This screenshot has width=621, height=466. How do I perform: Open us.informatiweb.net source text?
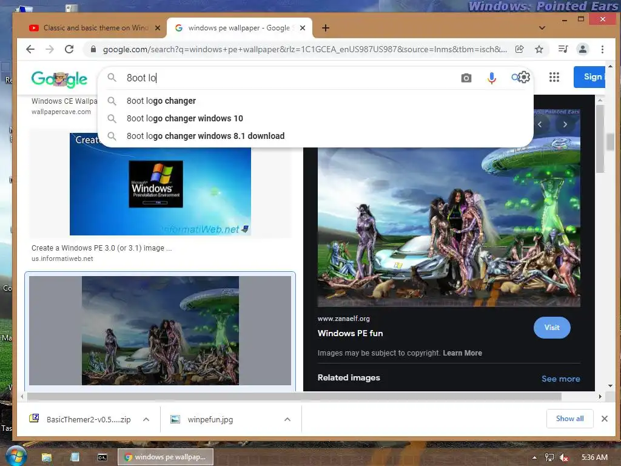pyautogui.click(x=62, y=258)
